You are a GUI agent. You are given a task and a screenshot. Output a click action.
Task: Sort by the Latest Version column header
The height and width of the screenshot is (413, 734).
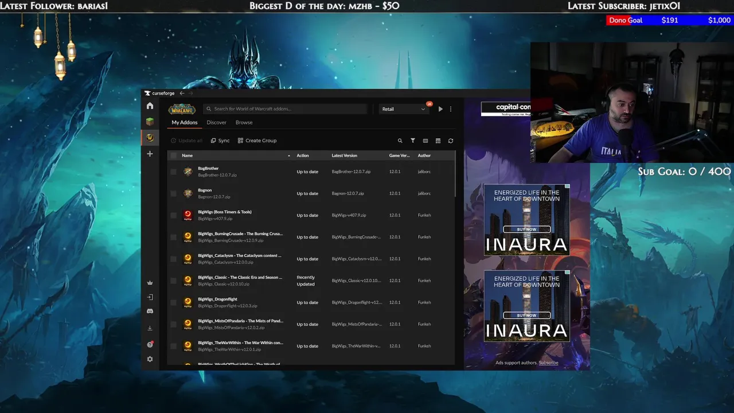pyautogui.click(x=344, y=155)
